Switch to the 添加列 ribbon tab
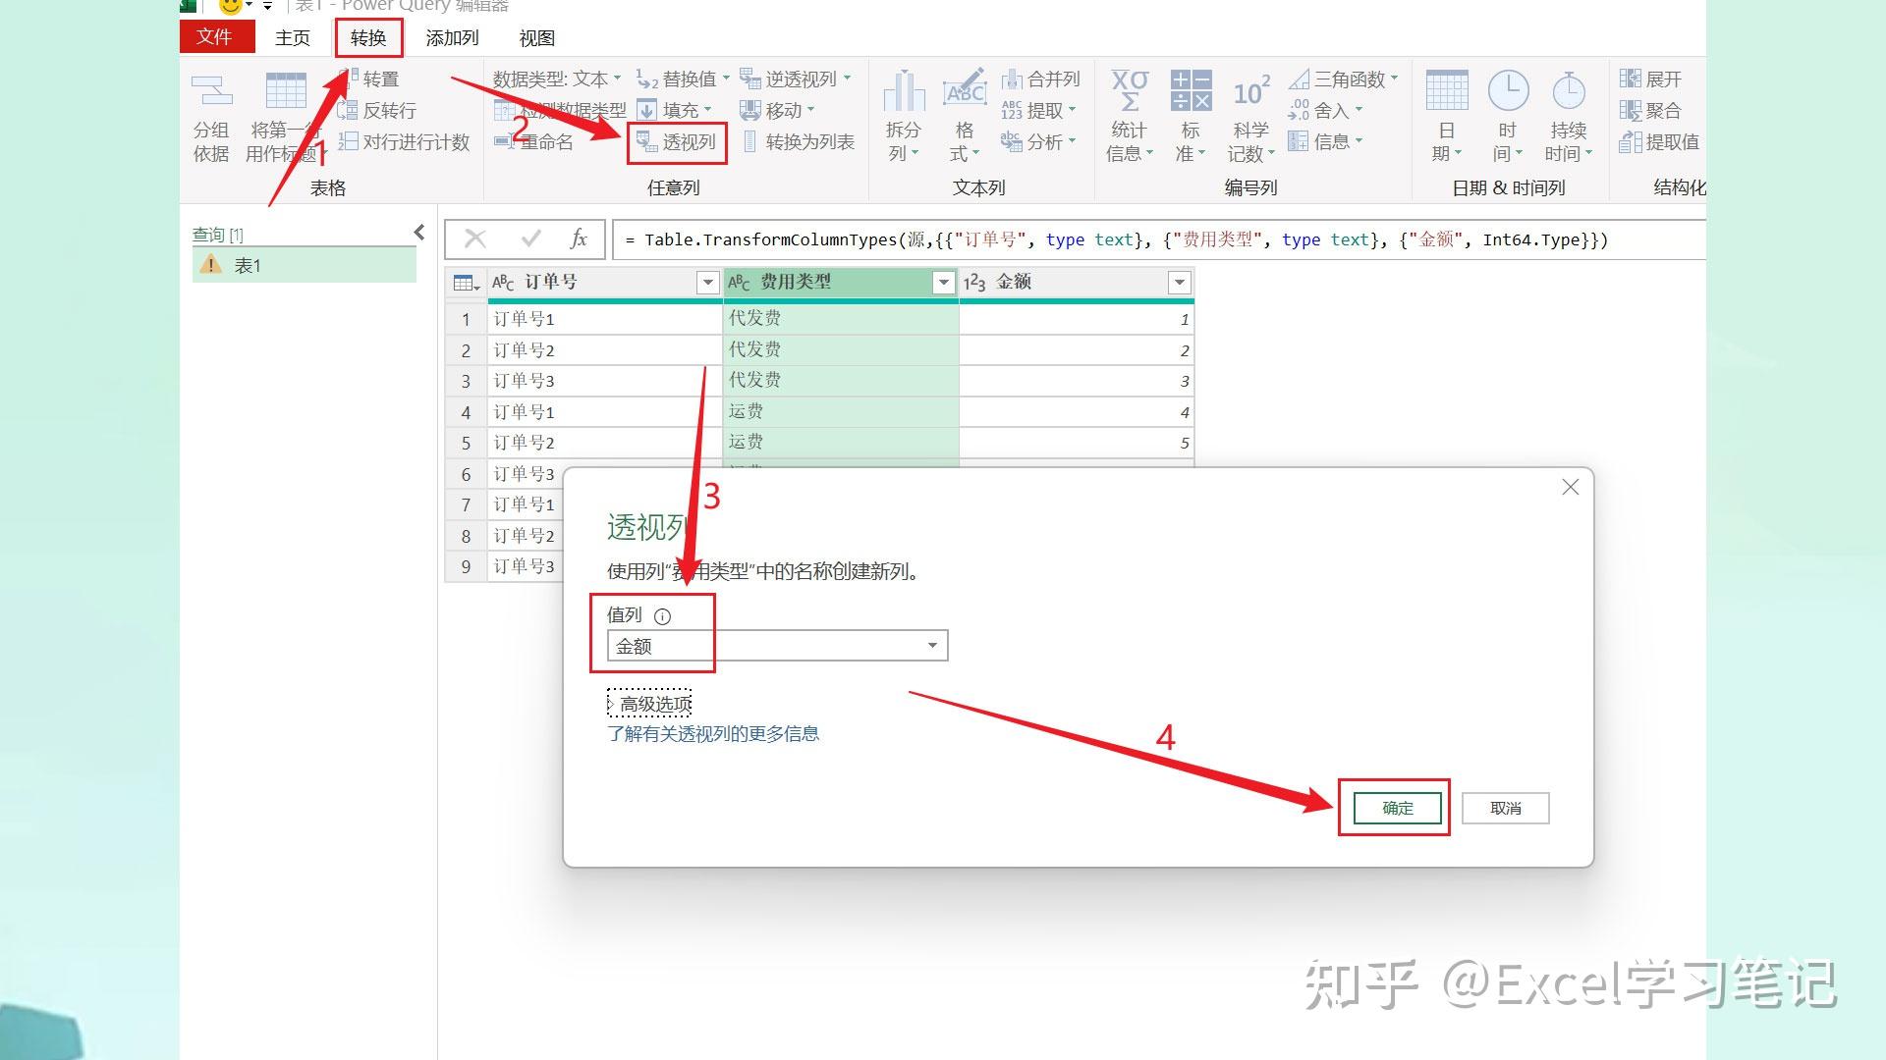Screen dimensions: 1886x1060 452,37
